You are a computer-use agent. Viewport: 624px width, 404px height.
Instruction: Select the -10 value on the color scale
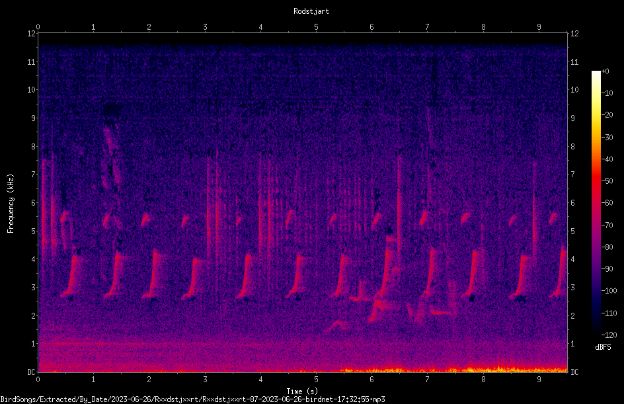pyautogui.click(x=607, y=93)
